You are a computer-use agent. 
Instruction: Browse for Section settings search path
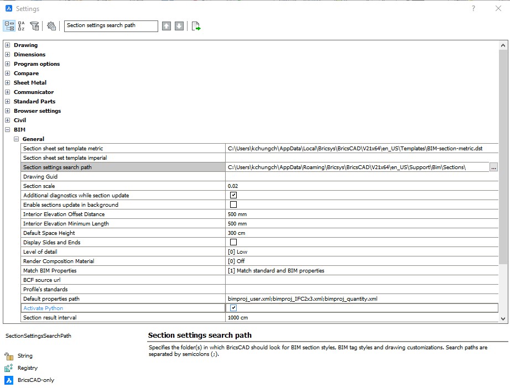tap(493, 167)
